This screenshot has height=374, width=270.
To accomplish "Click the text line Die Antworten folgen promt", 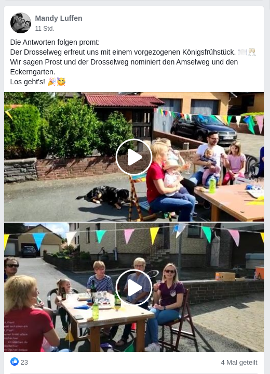I will (55, 42).
